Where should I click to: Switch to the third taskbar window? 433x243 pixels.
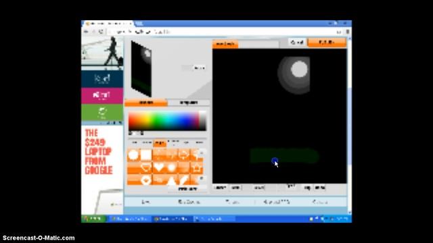[x=214, y=219]
